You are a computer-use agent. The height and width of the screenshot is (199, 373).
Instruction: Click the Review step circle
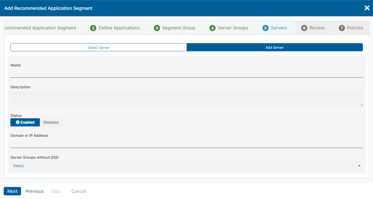304,28
